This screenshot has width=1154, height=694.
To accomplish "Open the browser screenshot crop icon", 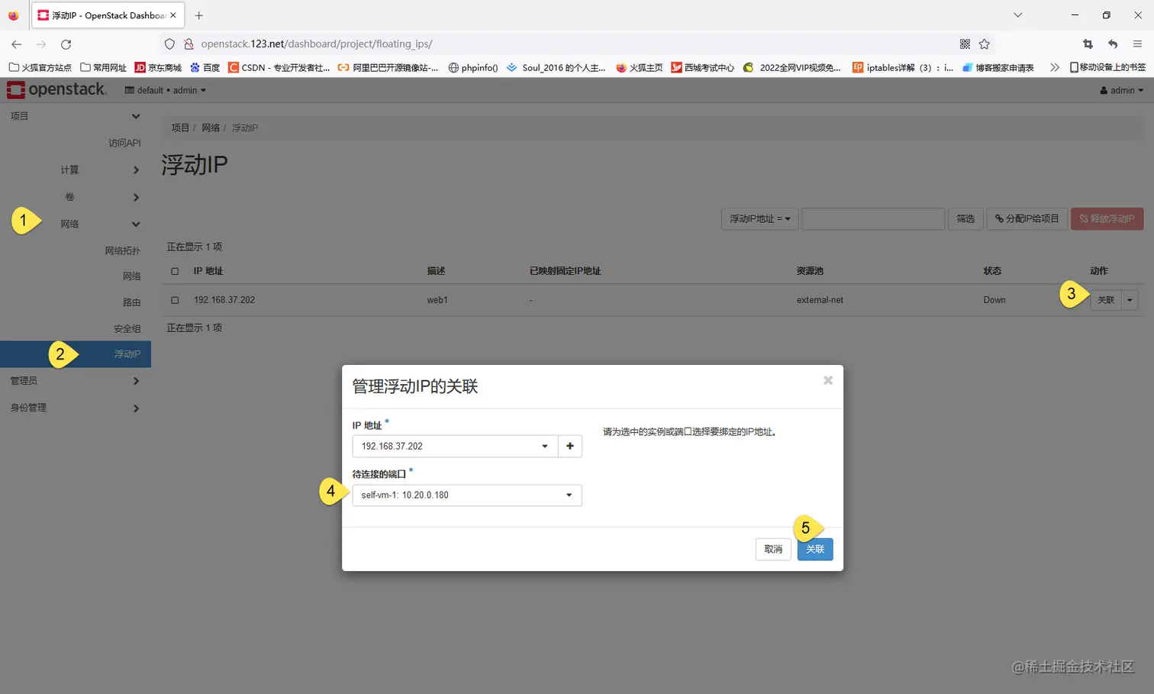I will point(1088,44).
